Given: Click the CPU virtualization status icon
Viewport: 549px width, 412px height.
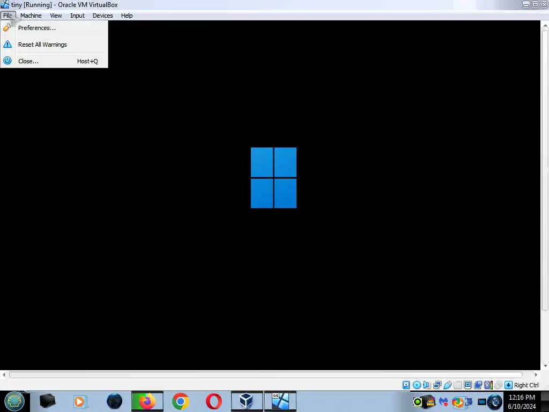Looking at the screenshot, I should tap(488, 385).
